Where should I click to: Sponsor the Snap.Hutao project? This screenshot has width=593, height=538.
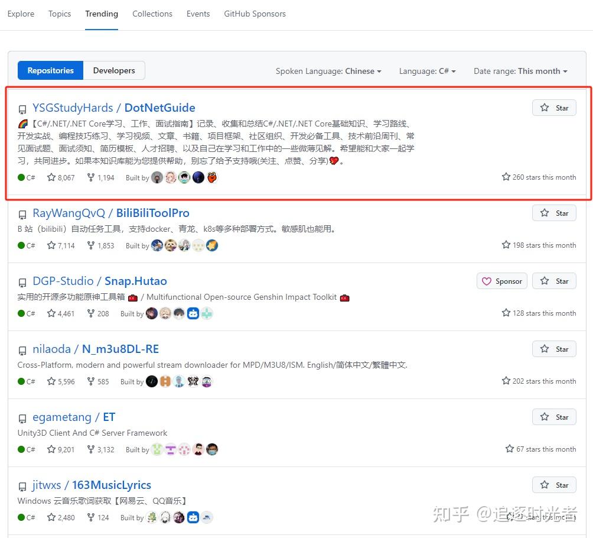point(501,281)
